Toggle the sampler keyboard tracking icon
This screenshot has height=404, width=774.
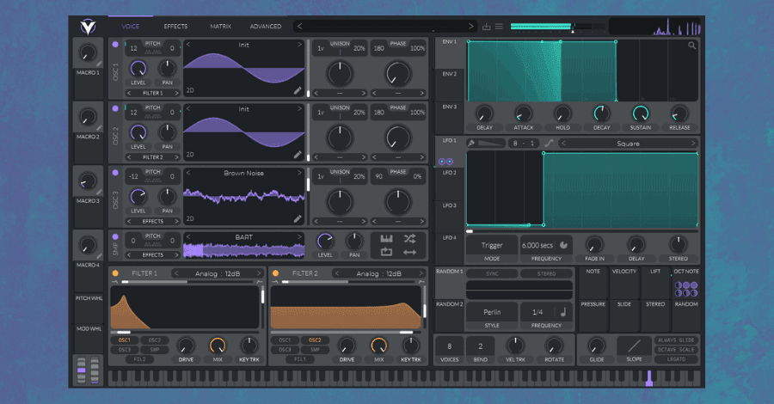tap(386, 239)
